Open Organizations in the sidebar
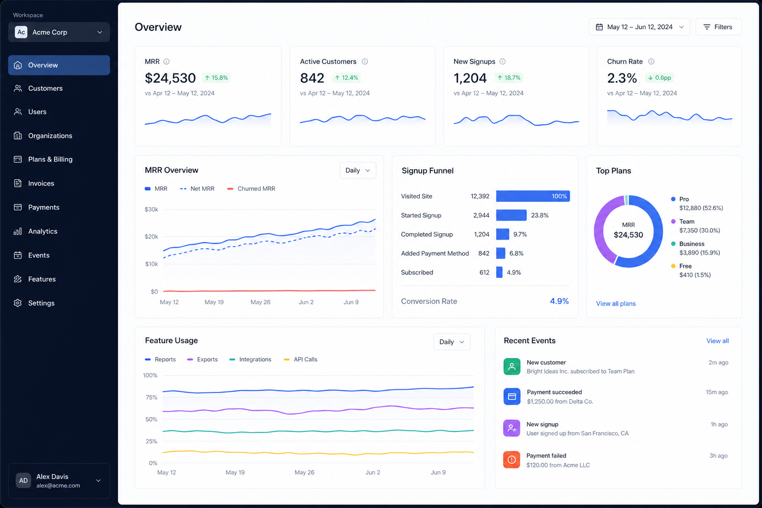 tap(59, 135)
